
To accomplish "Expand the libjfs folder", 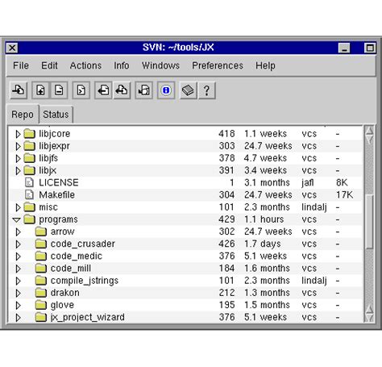I will pos(18,158).
